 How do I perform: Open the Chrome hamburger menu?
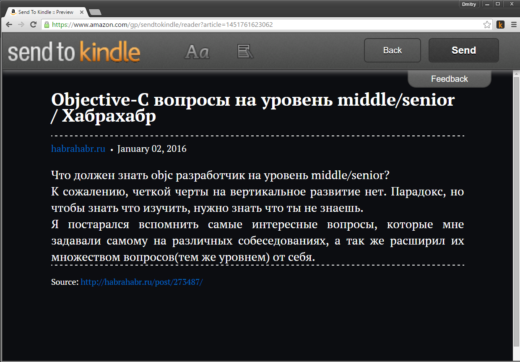[514, 25]
